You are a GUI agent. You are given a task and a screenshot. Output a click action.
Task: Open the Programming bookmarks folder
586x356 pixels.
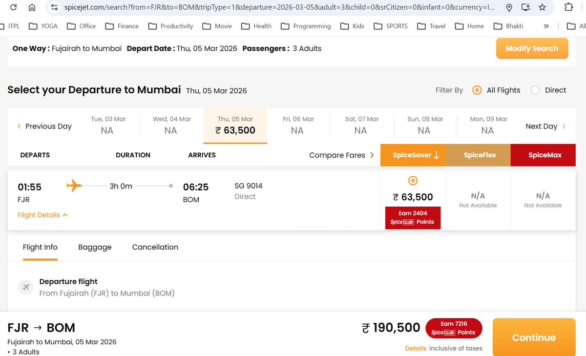pos(305,26)
